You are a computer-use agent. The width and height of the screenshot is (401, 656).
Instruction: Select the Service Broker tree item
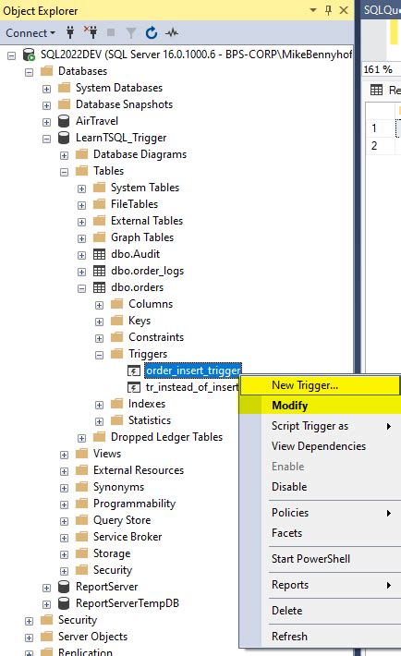[x=128, y=536]
